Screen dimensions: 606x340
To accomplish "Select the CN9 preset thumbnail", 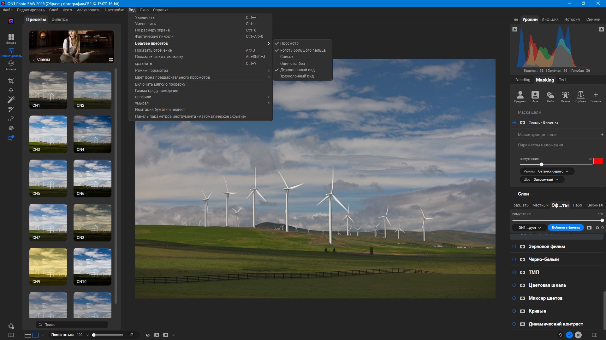I will tap(48, 266).
